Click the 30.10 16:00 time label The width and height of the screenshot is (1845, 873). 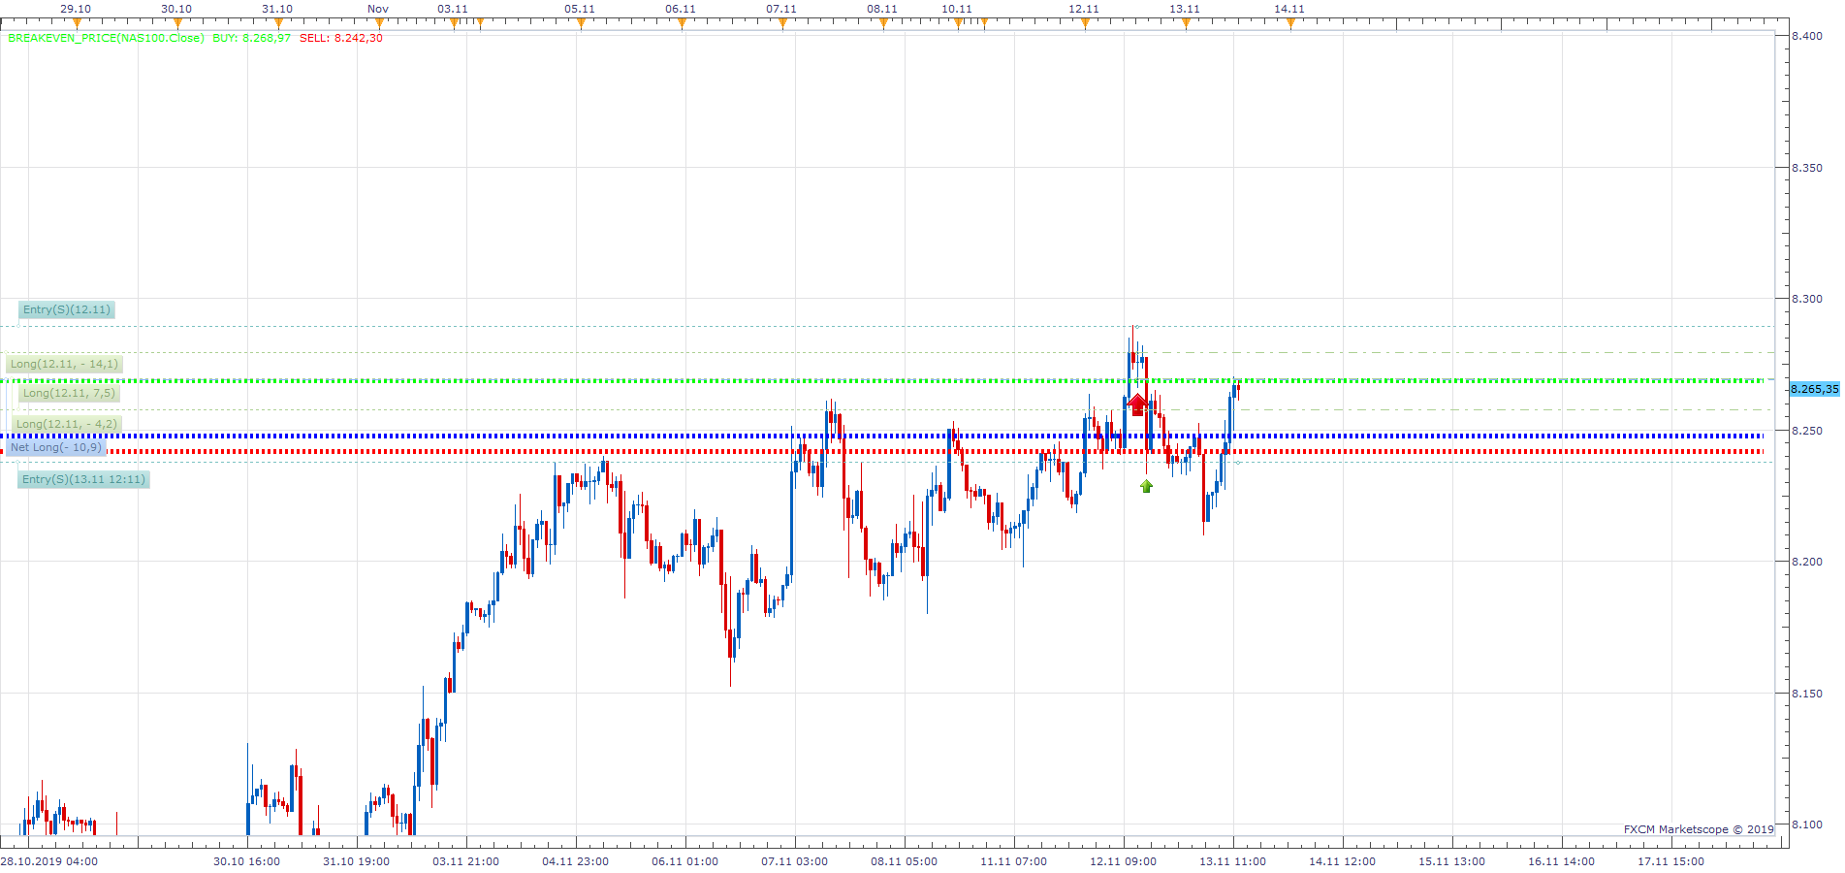point(247,861)
